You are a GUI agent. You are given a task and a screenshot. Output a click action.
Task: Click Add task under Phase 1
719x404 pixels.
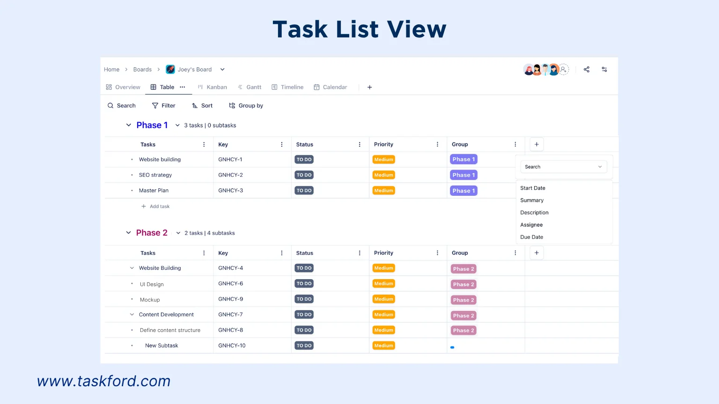[156, 206]
